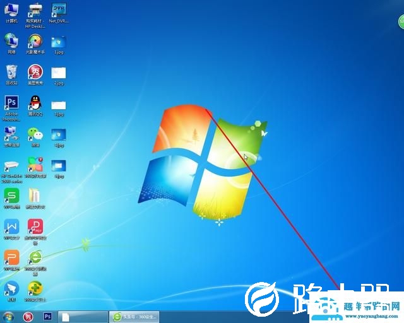Launch the 360 software manager shortcut
This screenshot has width=404, height=323.
(35, 168)
